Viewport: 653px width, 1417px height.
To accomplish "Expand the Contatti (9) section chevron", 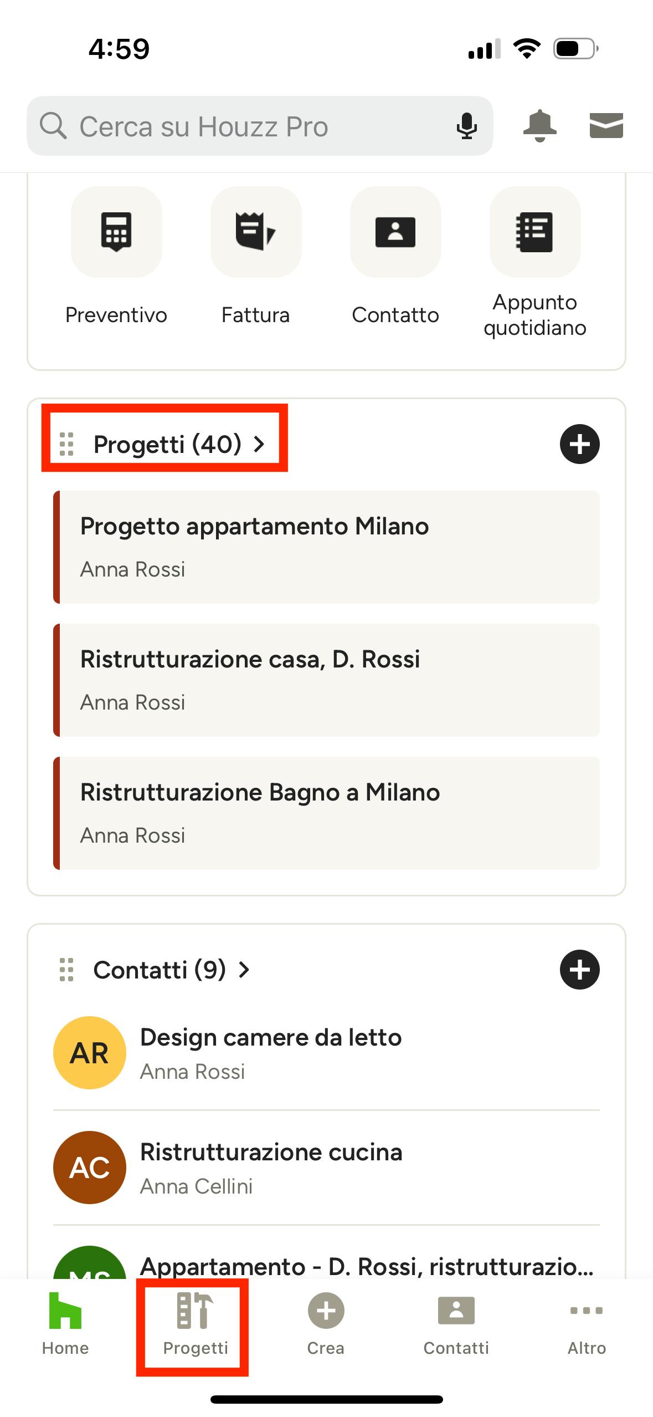I will [244, 970].
